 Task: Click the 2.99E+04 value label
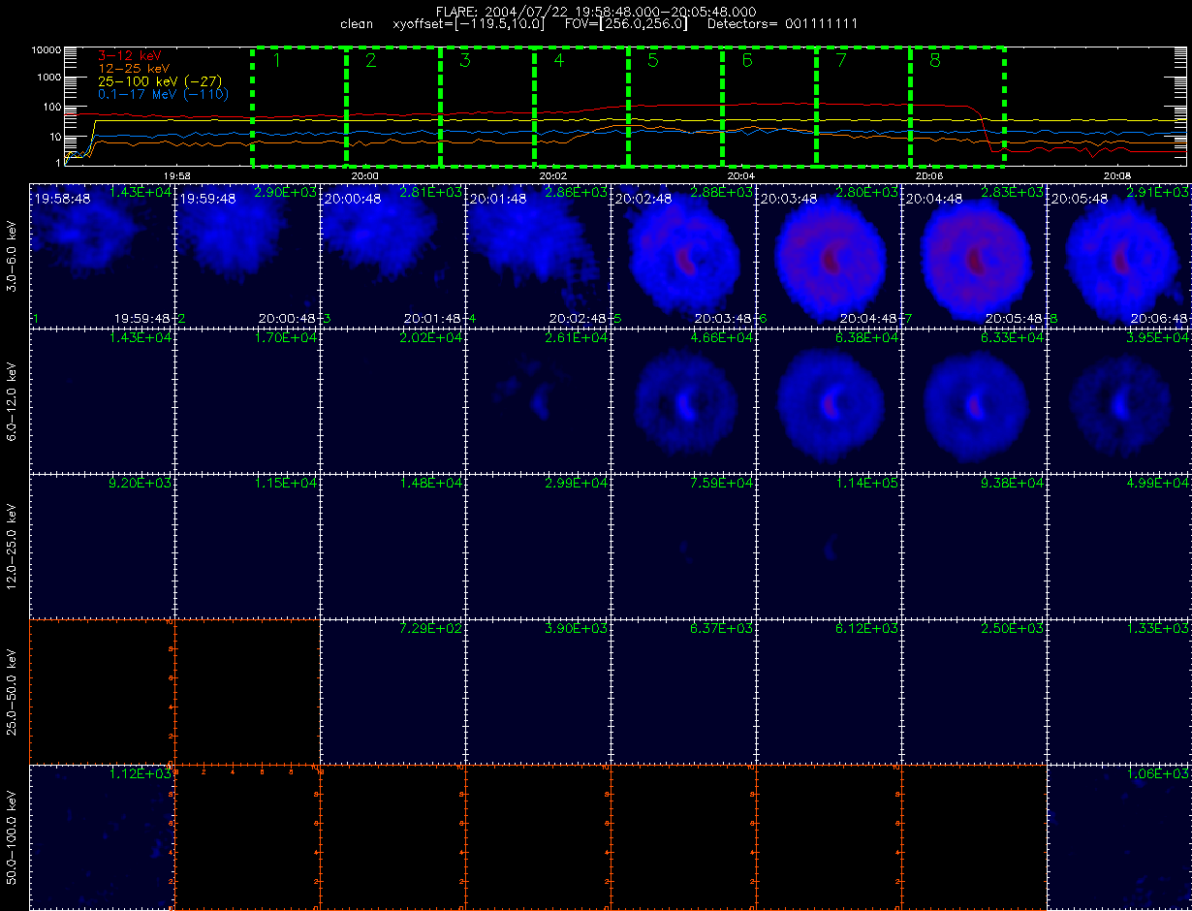[x=577, y=483]
